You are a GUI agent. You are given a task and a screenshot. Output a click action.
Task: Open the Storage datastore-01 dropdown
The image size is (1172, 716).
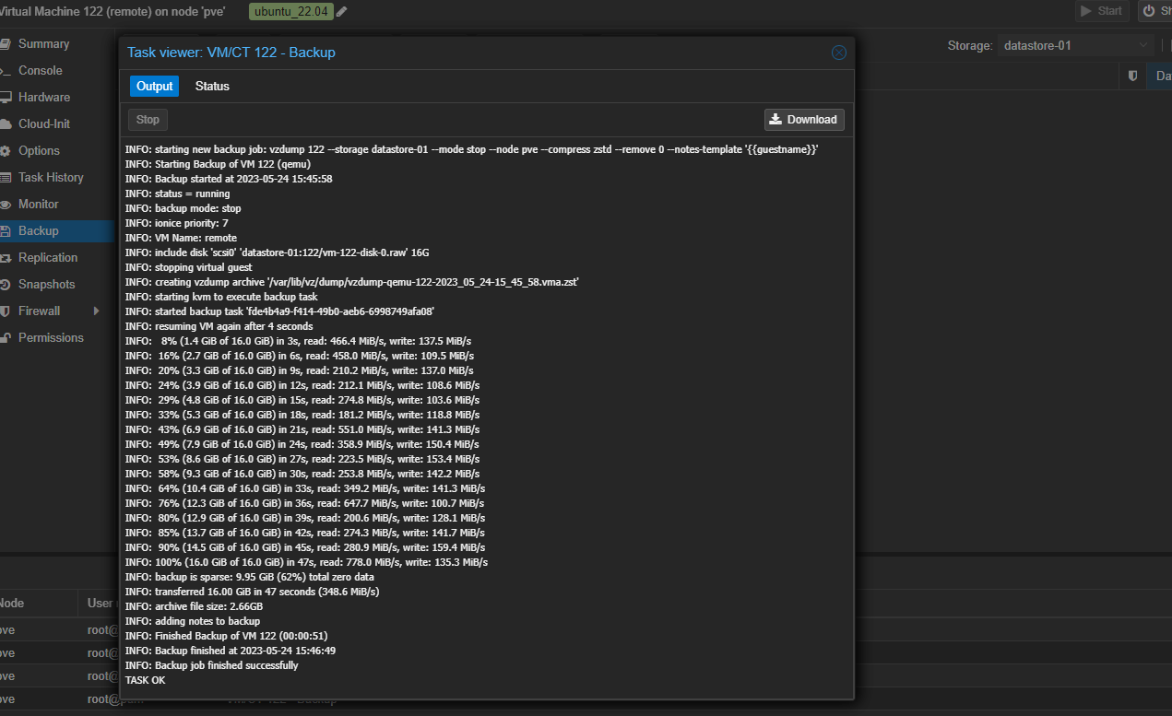point(1143,45)
